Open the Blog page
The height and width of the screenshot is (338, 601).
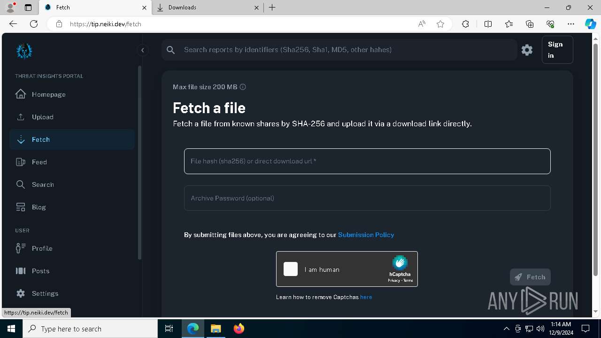[72, 207]
